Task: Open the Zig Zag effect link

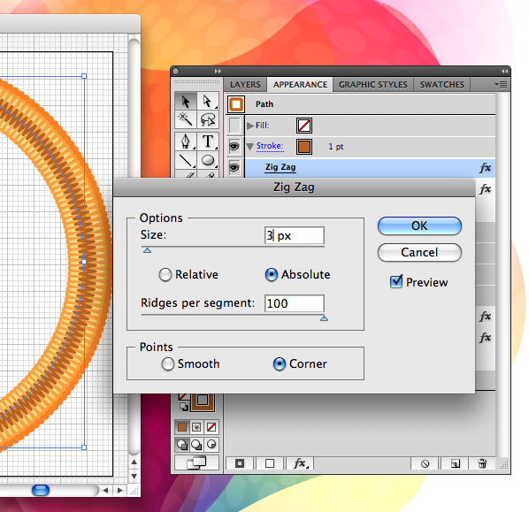Action: click(280, 167)
